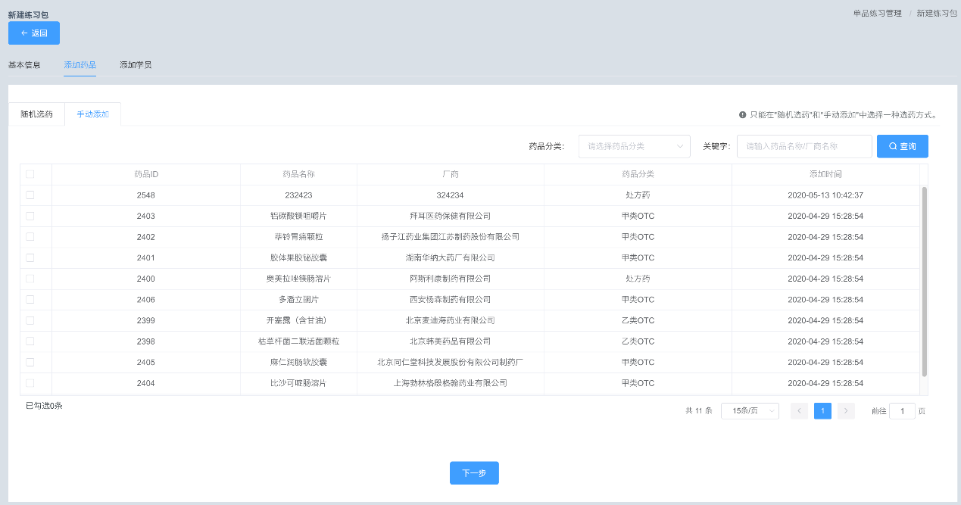Click the 前往 page number input
This screenshot has height=505, width=961.
click(x=902, y=411)
